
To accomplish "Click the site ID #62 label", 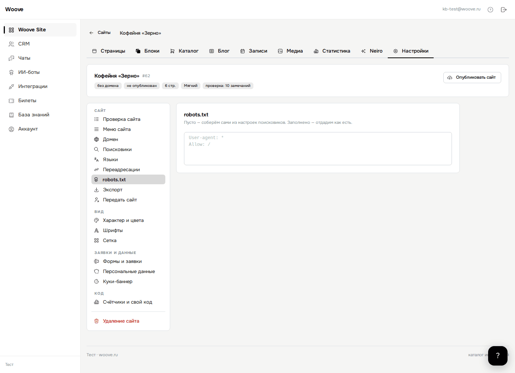I will point(146,76).
